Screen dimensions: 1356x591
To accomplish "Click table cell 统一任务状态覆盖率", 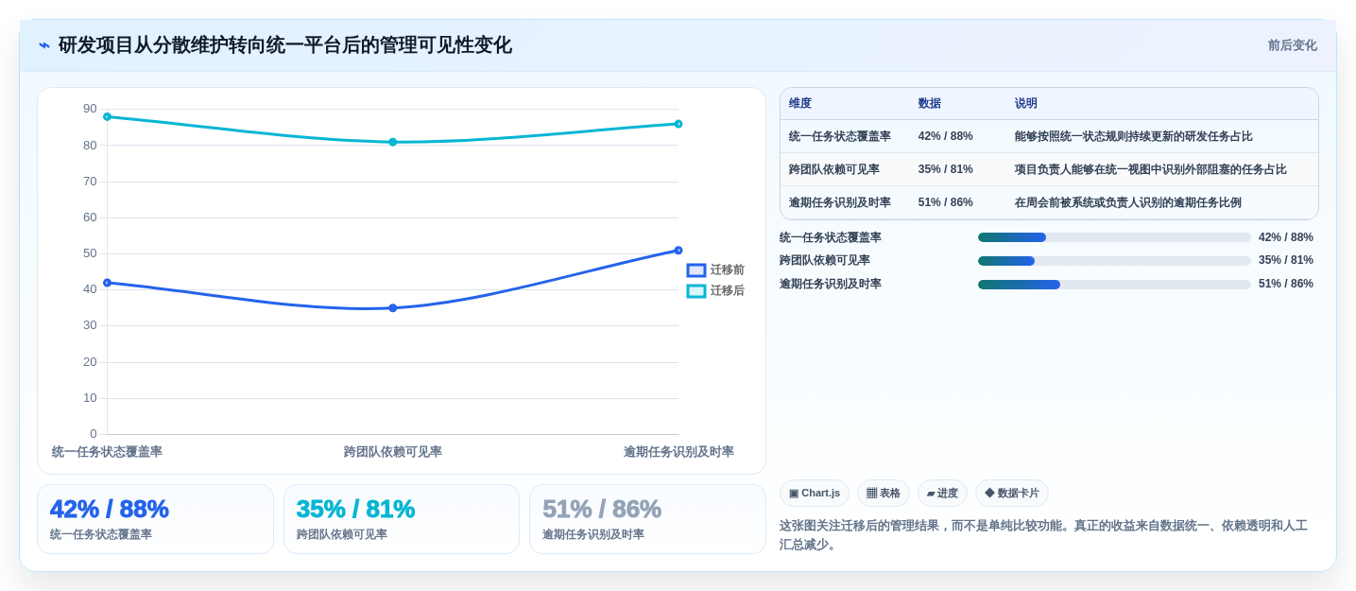I will 840,136.
